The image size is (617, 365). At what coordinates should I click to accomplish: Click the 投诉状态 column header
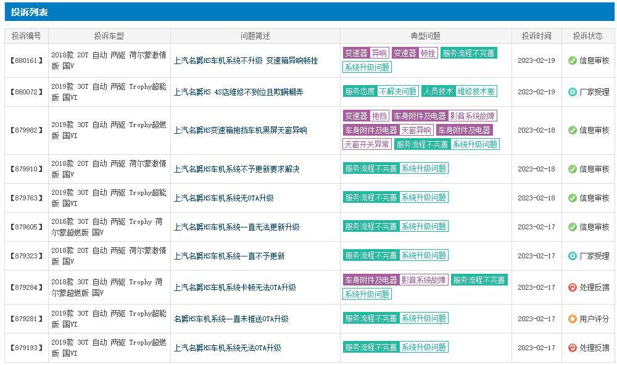click(x=587, y=36)
